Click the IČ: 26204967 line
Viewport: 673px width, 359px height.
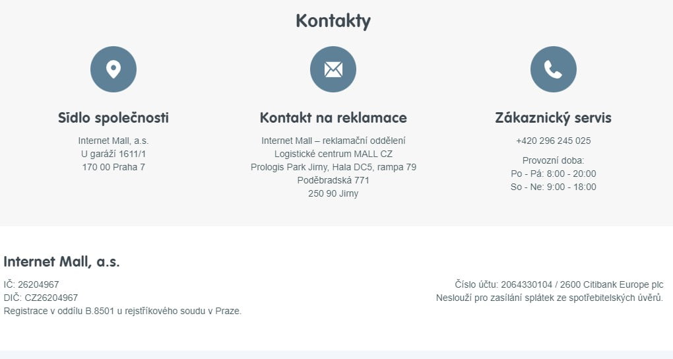(31, 284)
